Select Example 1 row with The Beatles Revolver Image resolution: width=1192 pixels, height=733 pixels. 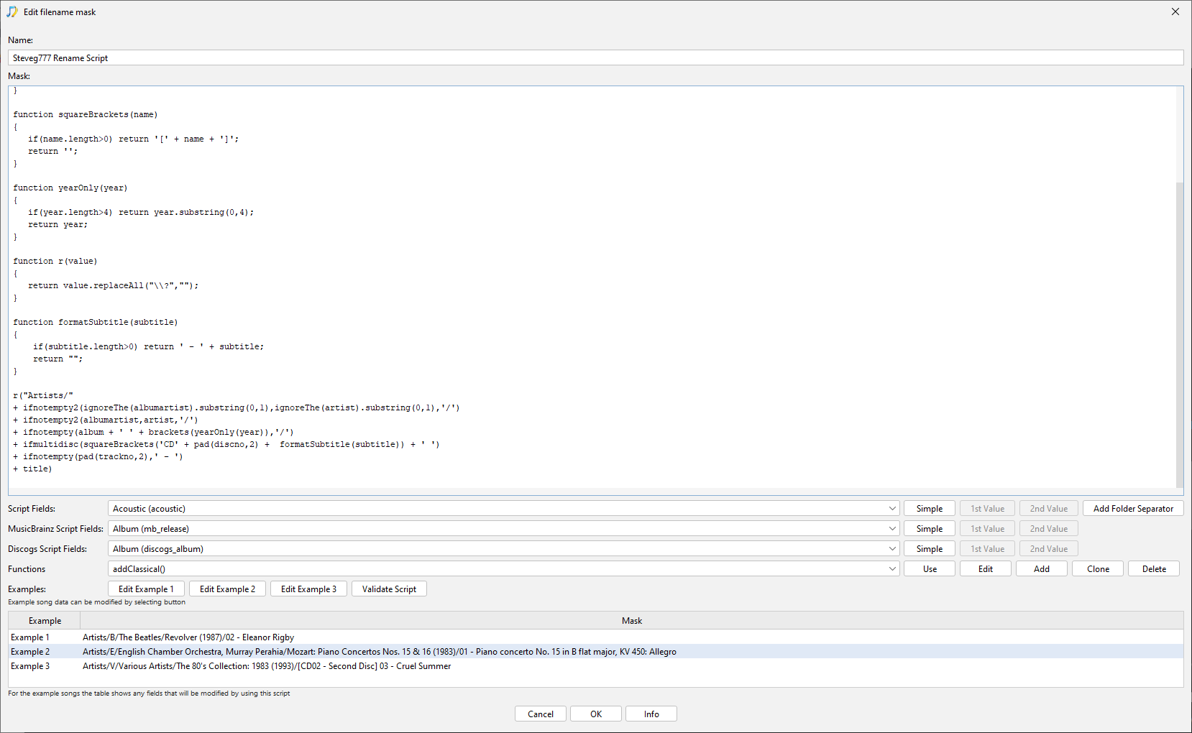pyautogui.click(x=595, y=637)
